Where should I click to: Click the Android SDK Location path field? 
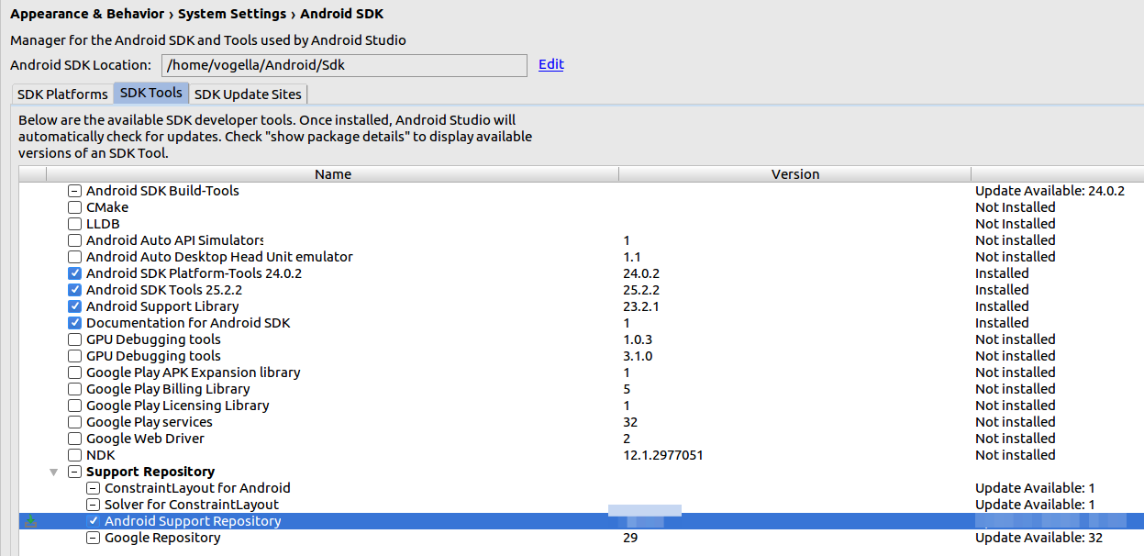(x=344, y=65)
